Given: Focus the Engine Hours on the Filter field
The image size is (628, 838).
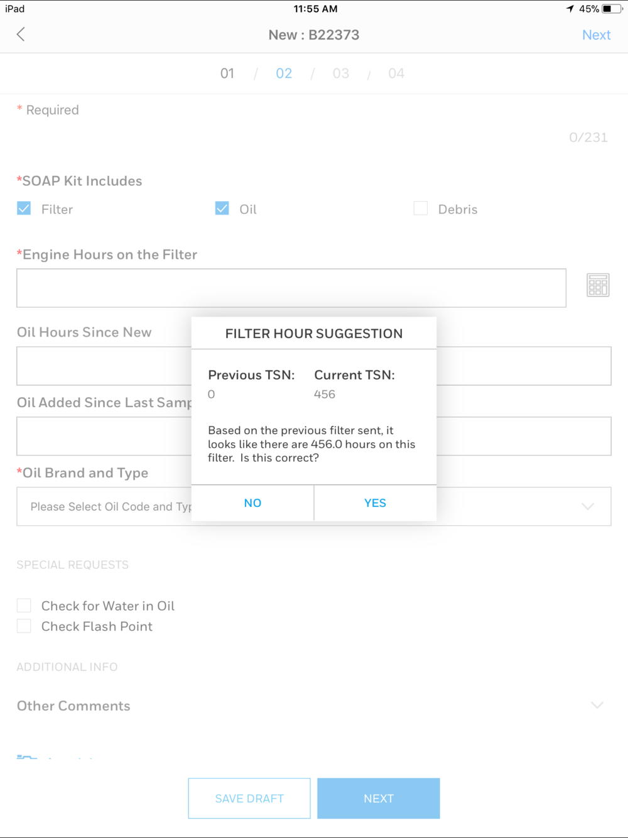Looking at the screenshot, I should point(291,288).
